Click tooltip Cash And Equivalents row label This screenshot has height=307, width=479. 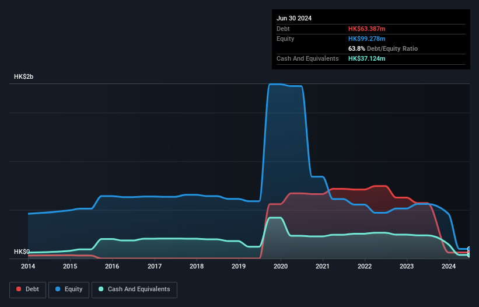click(x=307, y=58)
